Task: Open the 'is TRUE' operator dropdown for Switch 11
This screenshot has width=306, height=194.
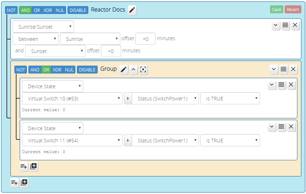Action: [x=230, y=141]
